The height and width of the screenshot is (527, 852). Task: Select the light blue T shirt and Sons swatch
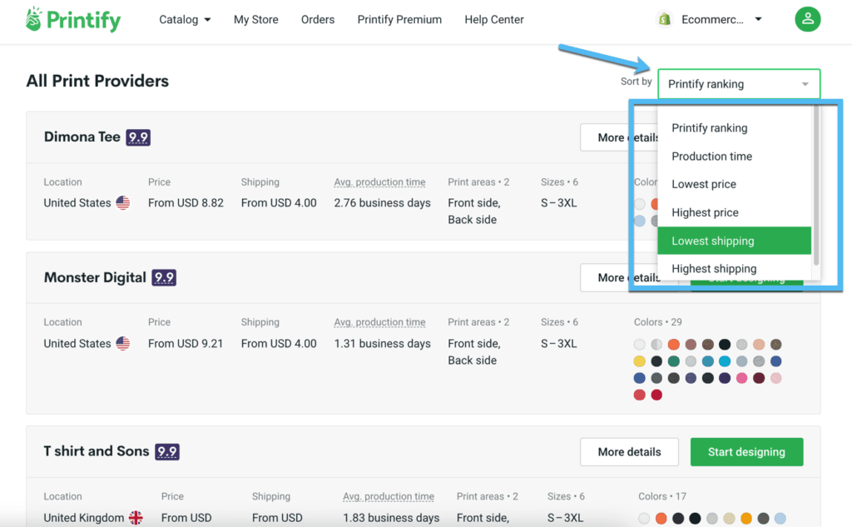(x=780, y=519)
